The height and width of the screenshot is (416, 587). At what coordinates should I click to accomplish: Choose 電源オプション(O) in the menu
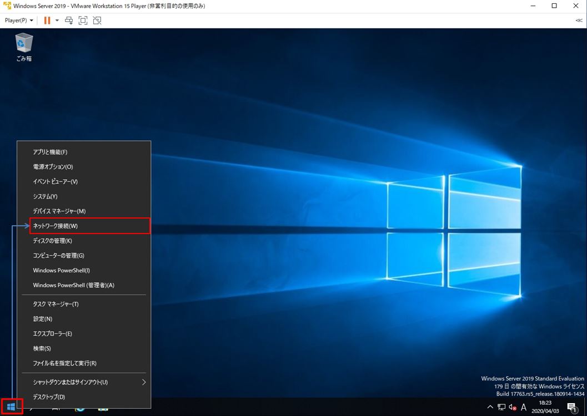click(84, 167)
